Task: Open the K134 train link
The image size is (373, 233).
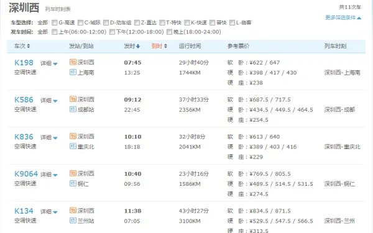Action: pyautogui.click(x=24, y=211)
